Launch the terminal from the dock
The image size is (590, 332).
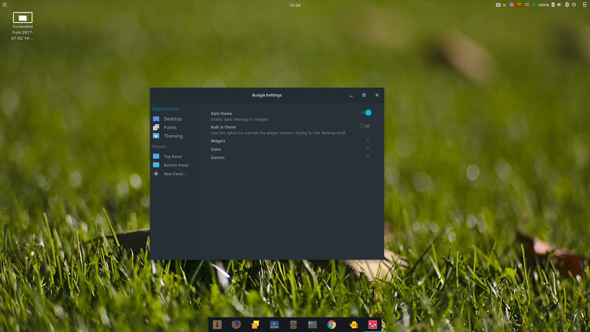(313, 325)
